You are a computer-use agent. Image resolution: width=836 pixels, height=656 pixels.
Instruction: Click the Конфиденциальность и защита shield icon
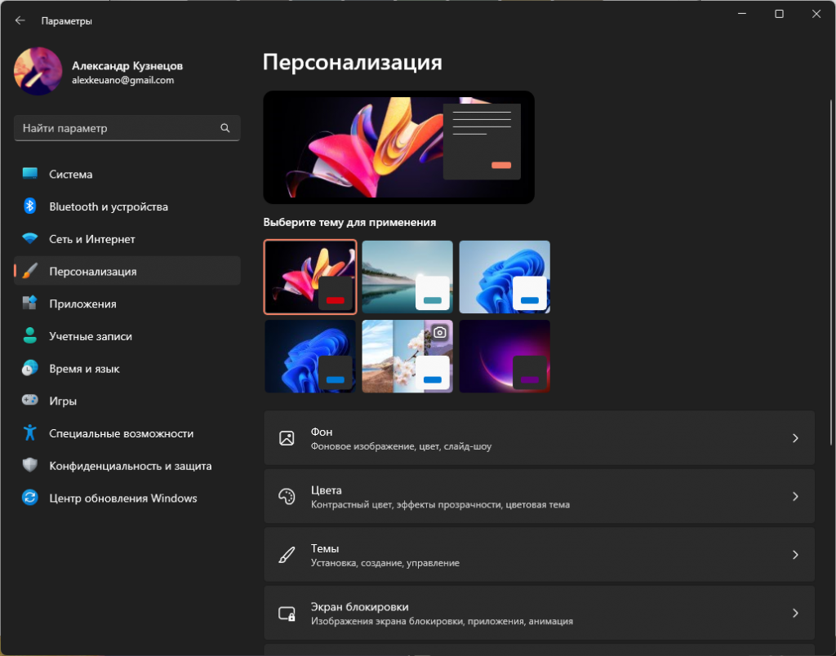tap(30, 466)
